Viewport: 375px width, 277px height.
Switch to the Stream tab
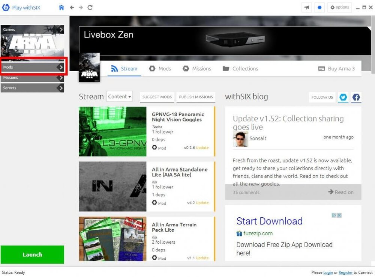click(124, 69)
